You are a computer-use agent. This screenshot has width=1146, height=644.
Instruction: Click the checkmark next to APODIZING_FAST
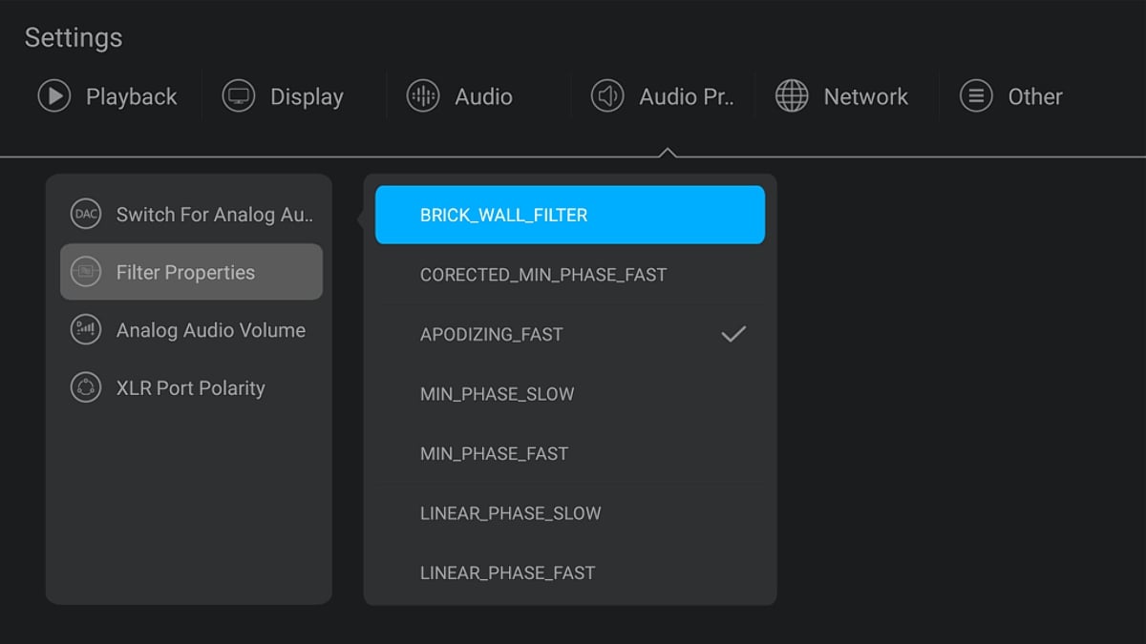click(733, 334)
